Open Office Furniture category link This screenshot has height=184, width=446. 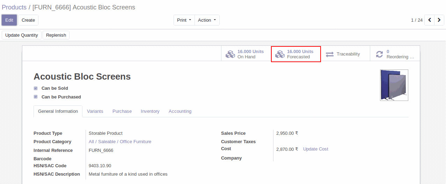136,141
